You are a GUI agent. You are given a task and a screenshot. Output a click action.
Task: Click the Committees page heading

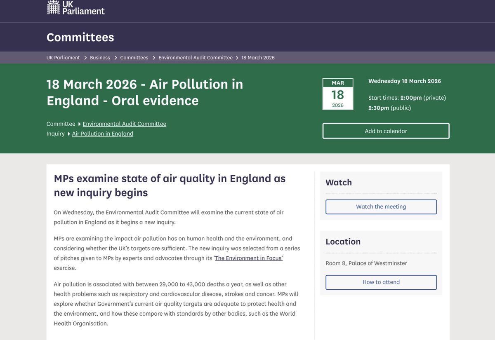coord(80,37)
